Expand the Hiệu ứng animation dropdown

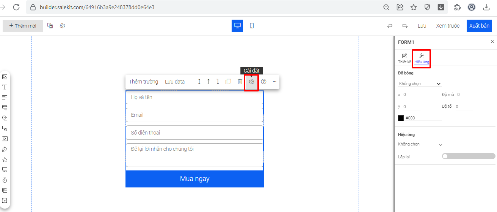pos(420,144)
